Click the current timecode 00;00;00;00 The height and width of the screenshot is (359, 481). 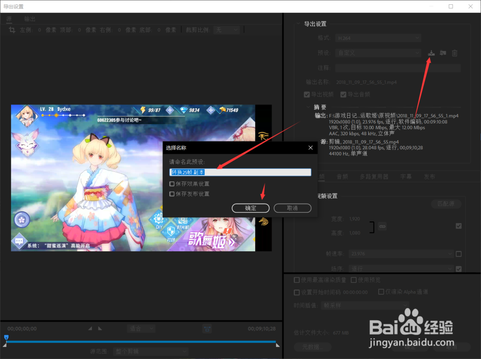pyautogui.click(x=22, y=329)
